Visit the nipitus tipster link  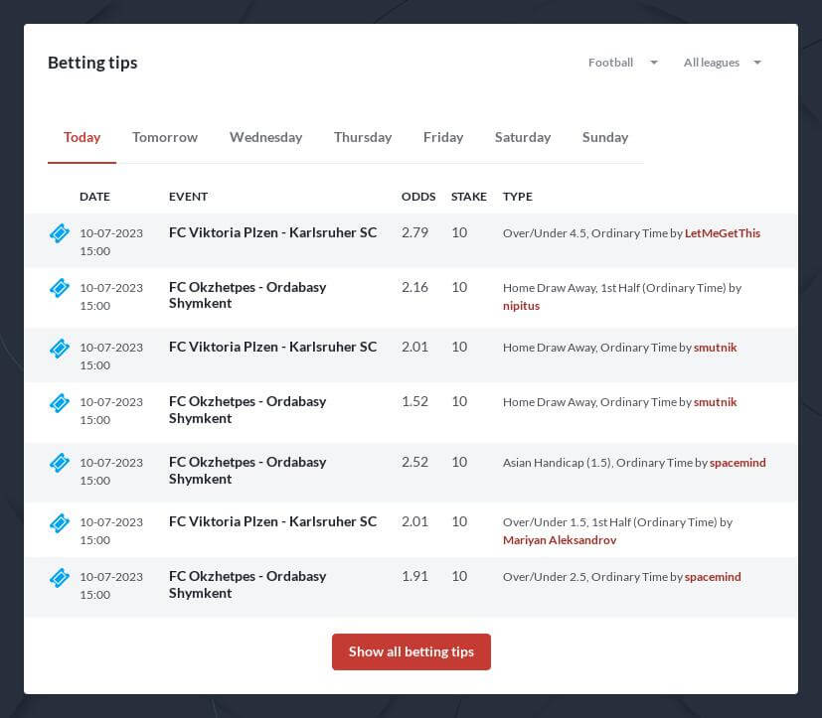coord(521,306)
